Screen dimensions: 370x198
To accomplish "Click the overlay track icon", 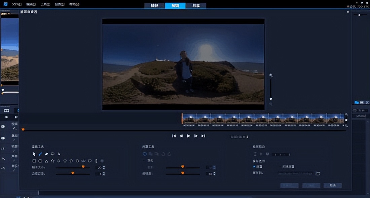I will pyautogui.click(x=3, y=138).
